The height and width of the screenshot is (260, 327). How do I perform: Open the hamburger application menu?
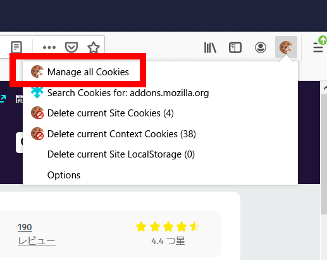point(318,47)
